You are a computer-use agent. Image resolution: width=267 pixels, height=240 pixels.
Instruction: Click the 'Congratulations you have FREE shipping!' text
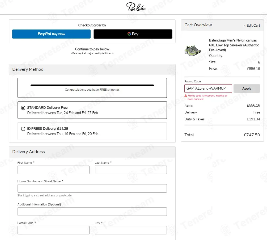[92, 90]
